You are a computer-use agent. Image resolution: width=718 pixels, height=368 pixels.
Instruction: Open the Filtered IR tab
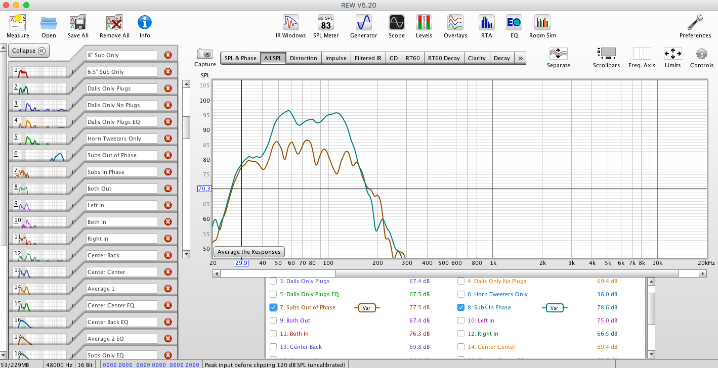(x=368, y=58)
